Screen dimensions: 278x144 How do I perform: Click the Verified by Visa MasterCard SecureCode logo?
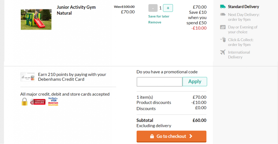tap(53, 102)
